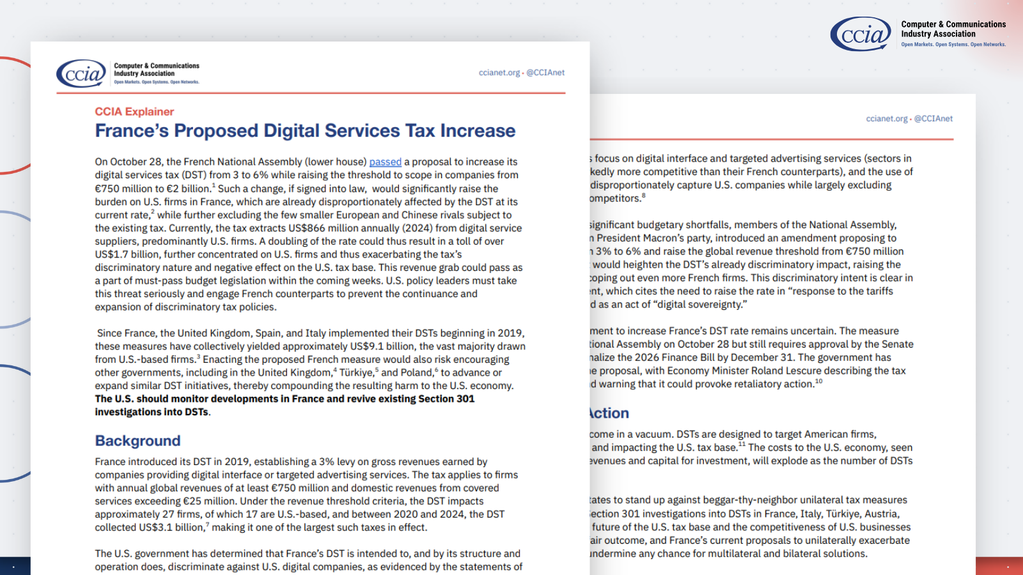Open the ccianet.org link on the second page
Screen dimensions: 1023x575
(x=886, y=119)
